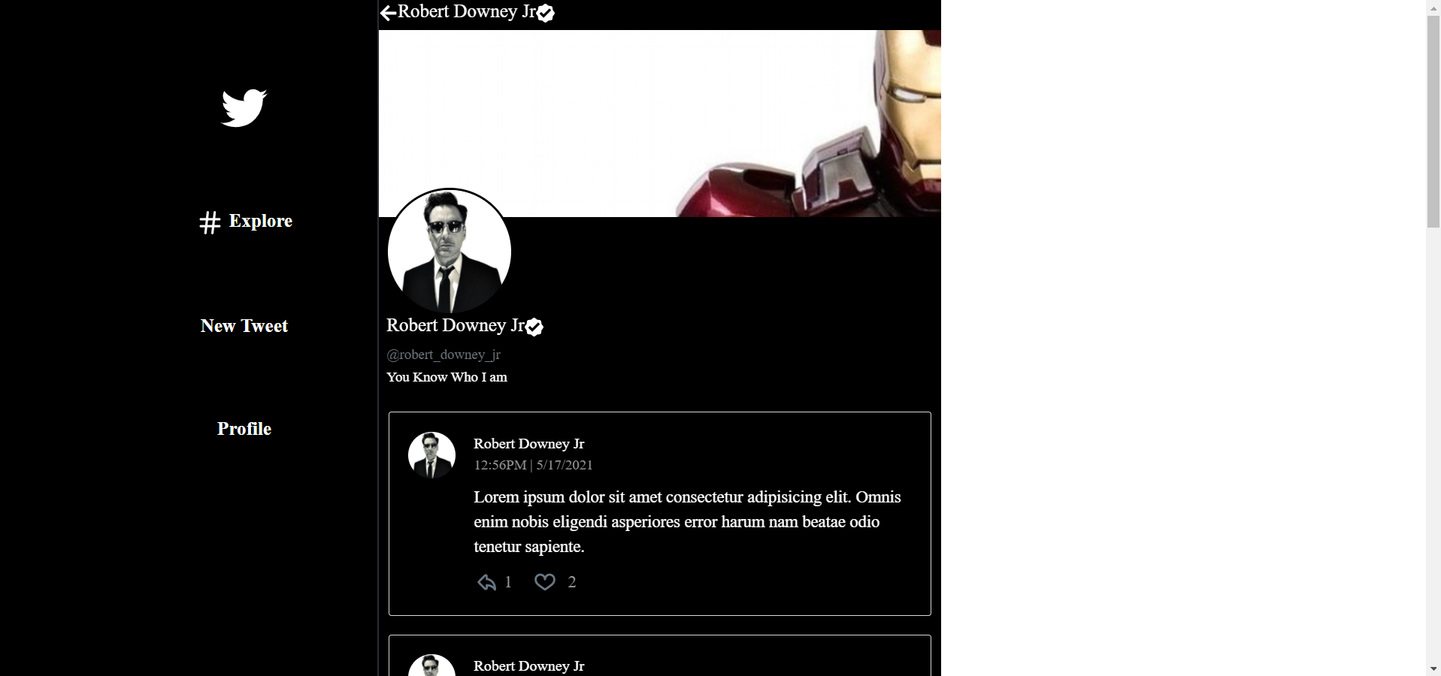Open the Iron Man banner image
The width and height of the screenshot is (1441, 676).
pos(659,123)
